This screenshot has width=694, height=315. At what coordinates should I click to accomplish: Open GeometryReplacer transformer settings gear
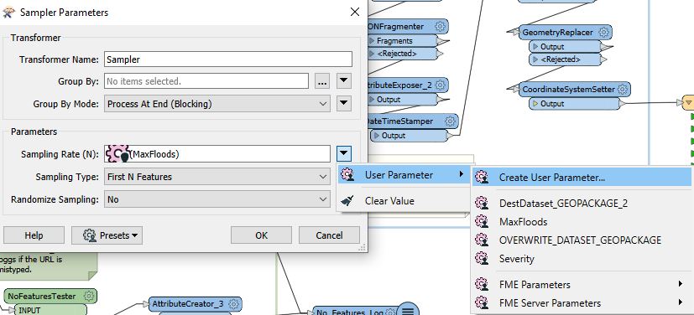(x=604, y=32)
